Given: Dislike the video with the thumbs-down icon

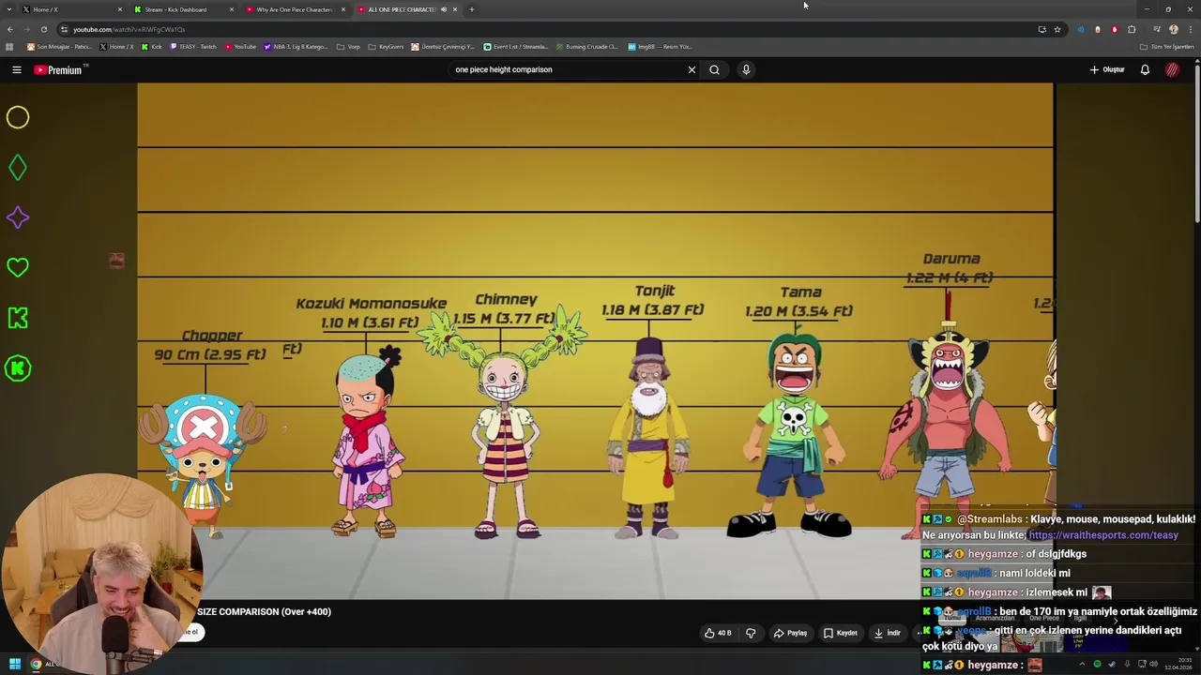Looking at the screenshot, I should coord(751,633).
